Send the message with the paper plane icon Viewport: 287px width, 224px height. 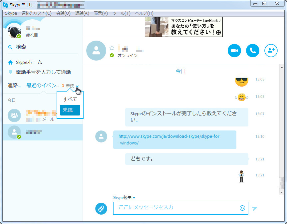255,208
